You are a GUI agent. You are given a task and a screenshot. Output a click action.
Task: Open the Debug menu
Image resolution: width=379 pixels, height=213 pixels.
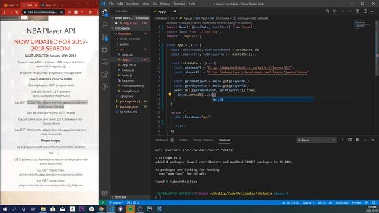(165, 4)
